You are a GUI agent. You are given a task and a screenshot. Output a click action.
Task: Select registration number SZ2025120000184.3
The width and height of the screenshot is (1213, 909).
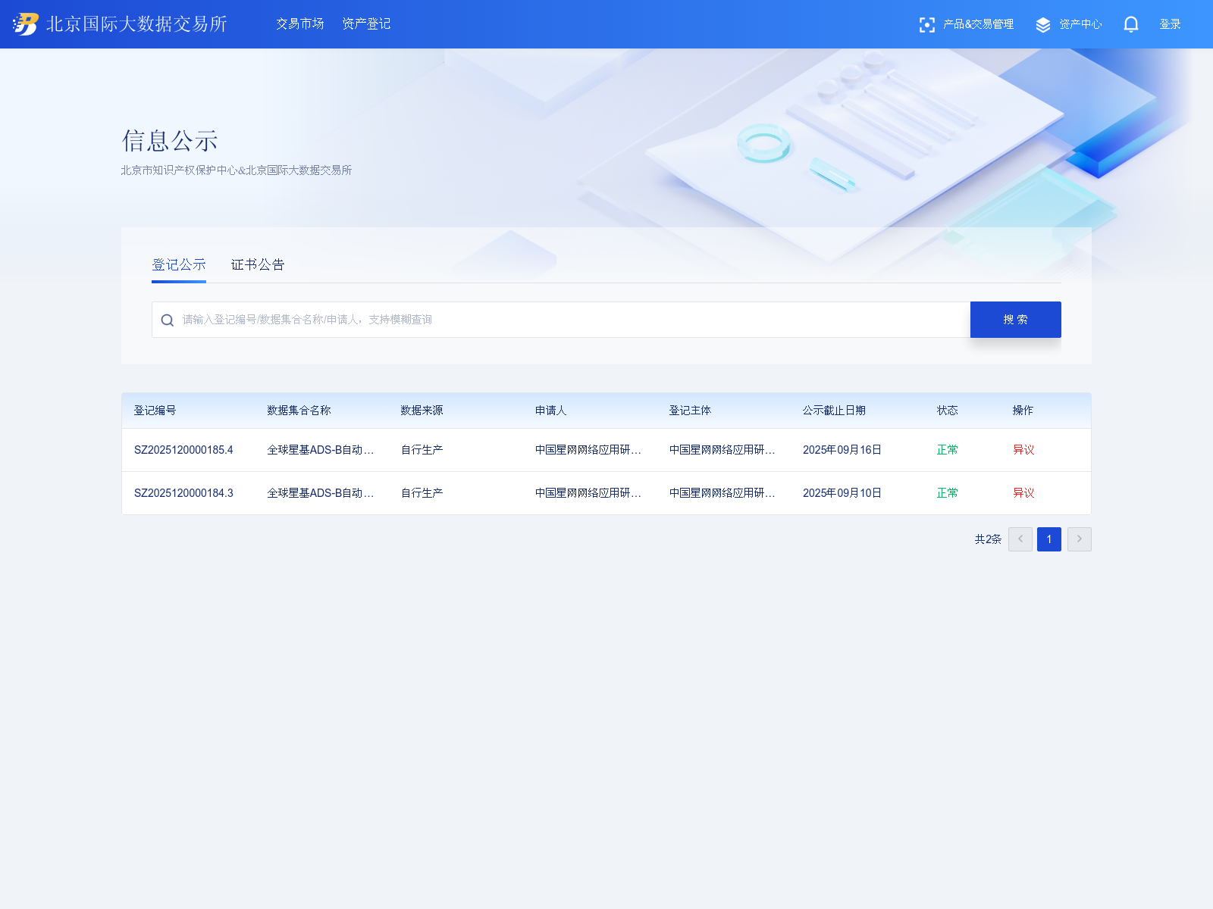(x=183, y=493)
